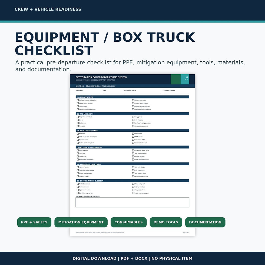
Task: Check Phones / tablets charged box
Action: (133, 103)
